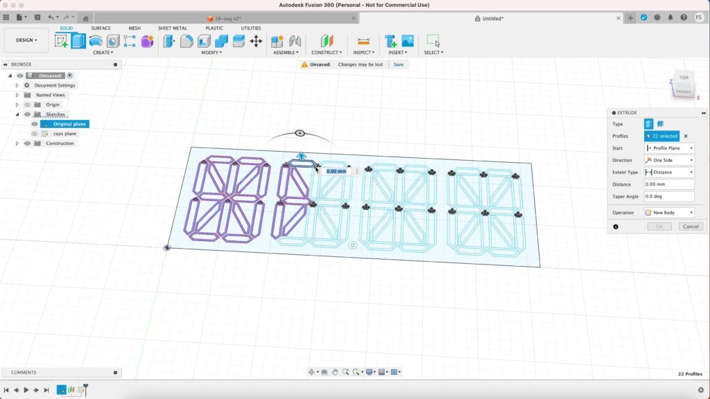Select the Create Sketch tool
The width and height of the screenshot is (710, 399).
(x=62, y=42)
